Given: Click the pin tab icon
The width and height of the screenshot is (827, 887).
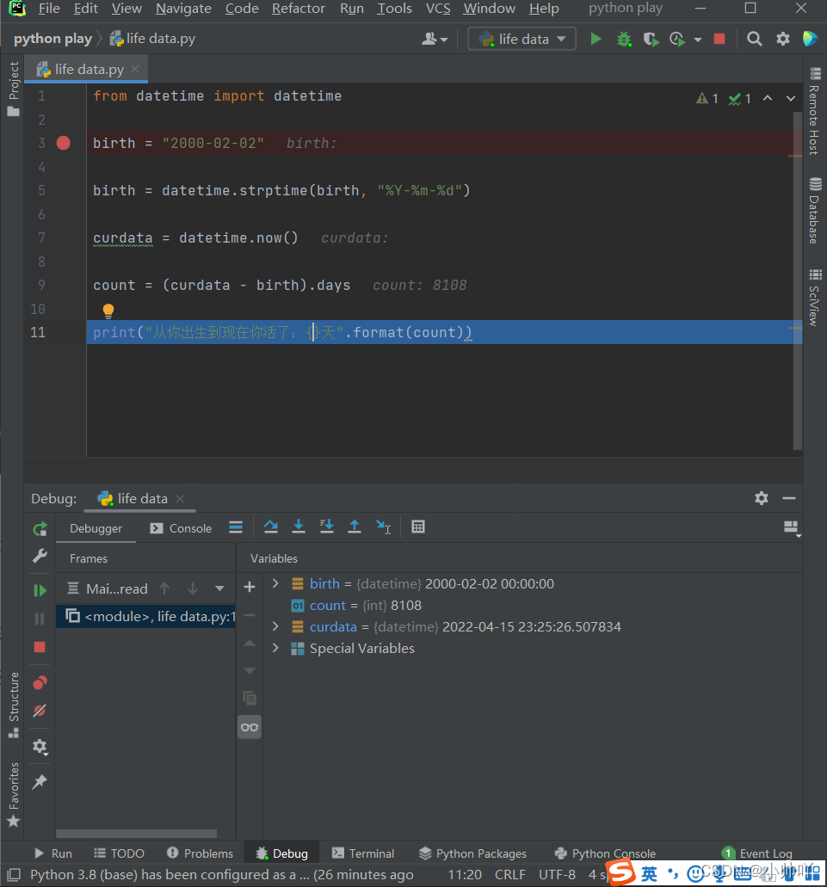Looking at the screenshot, I should [x=40, y=782].
